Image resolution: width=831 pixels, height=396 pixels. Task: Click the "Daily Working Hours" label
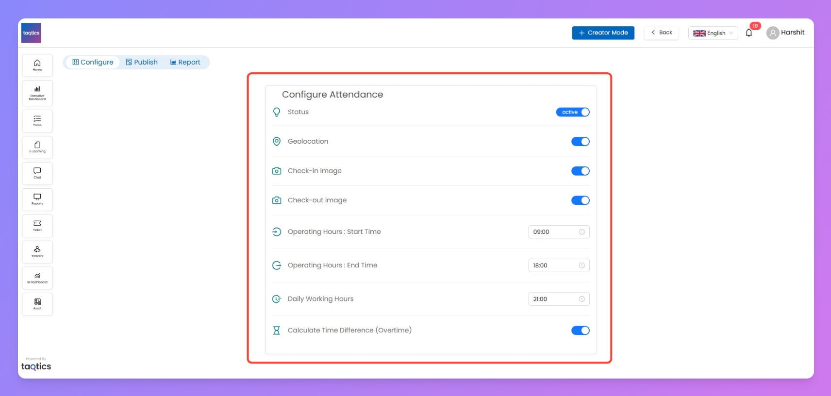(x=320, y=299)
